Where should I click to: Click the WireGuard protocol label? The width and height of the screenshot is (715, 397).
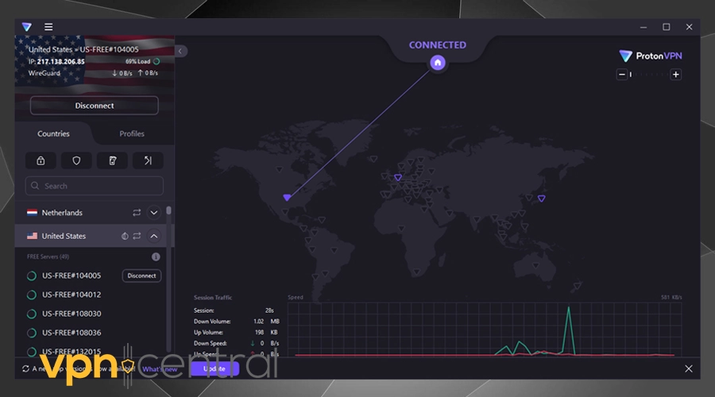pos(44,73)
